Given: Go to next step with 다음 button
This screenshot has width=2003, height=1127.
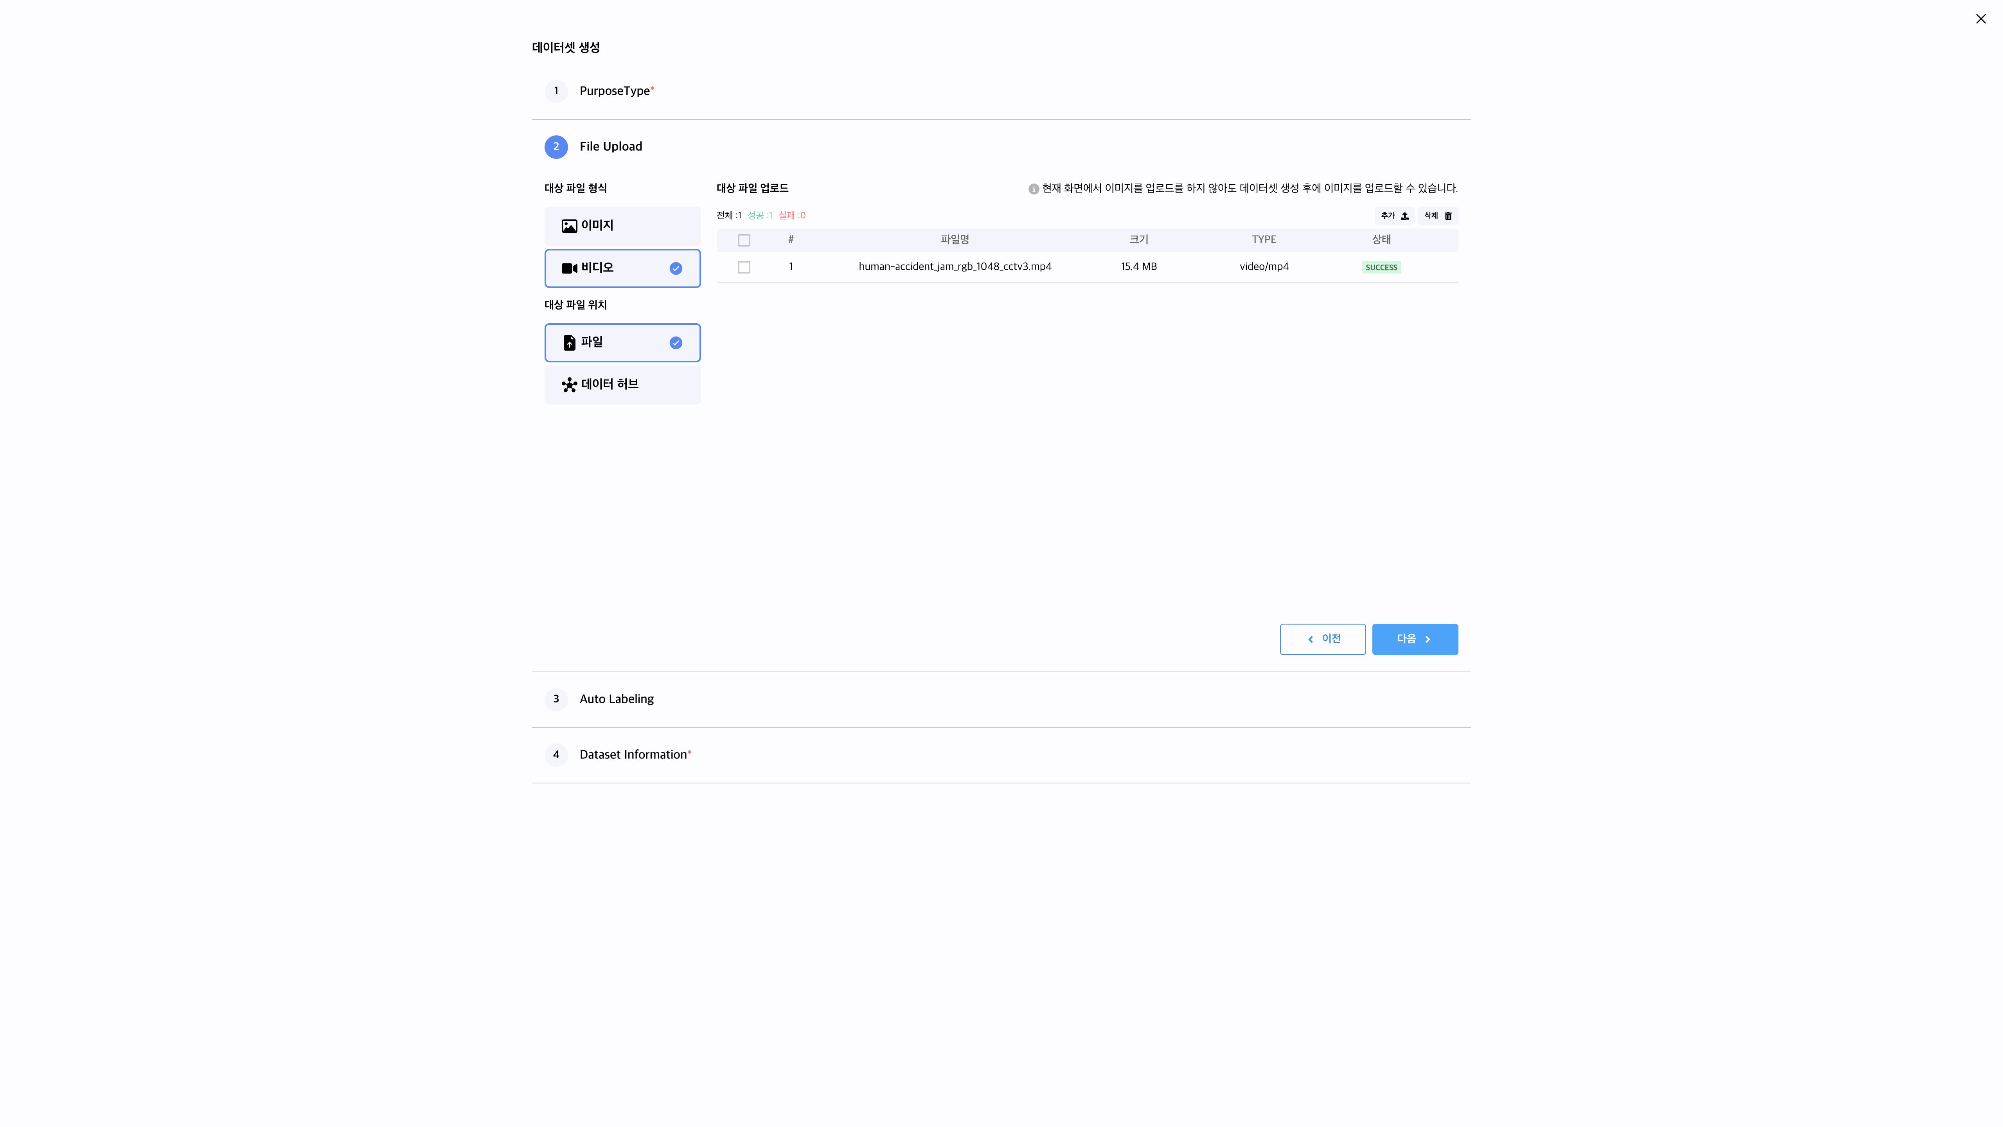Looking at the screenshot, I should click(x=1414, y=639).
